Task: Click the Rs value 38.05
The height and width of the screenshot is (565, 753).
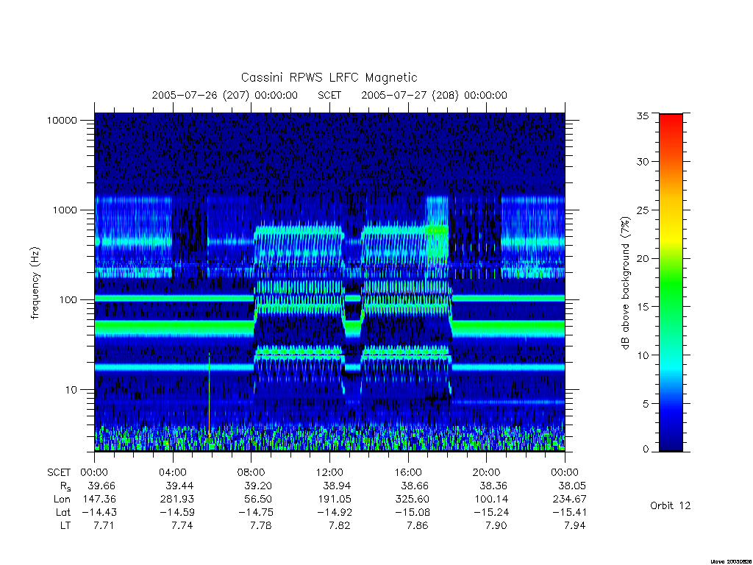Action: coord(572,486)
